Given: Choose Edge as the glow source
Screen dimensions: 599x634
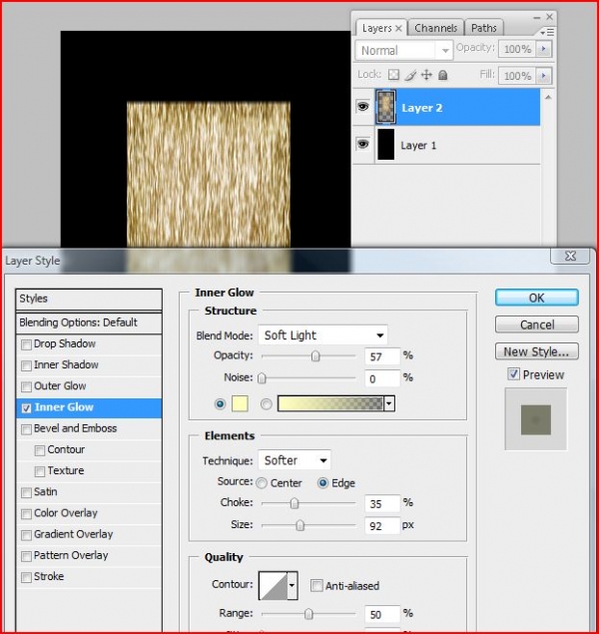Looking at the screenshot, I should pyautogui.click(x=322, y=483).
